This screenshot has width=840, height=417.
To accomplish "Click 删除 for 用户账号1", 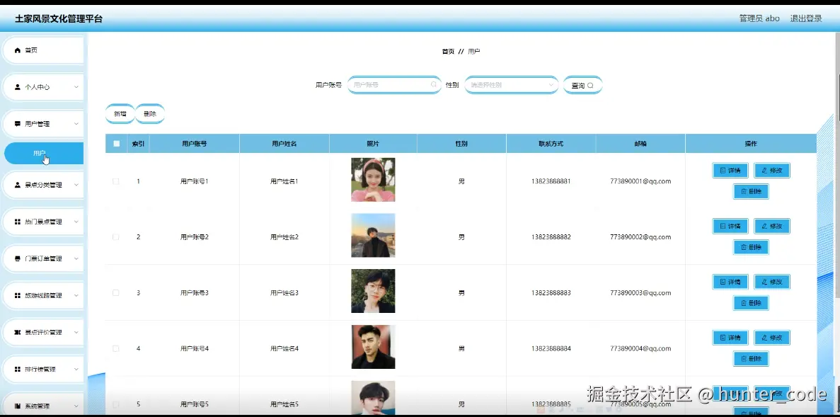I will click(751, 191).
